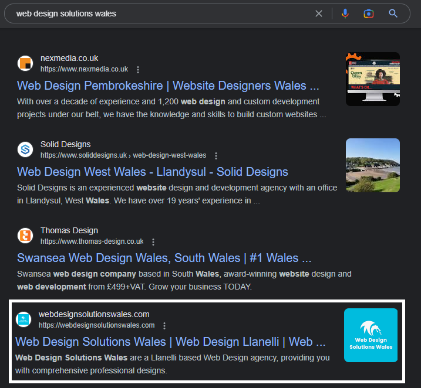
Task: Click snippet 'are a Llanelli based Web Design agency'
Action: click(173, 364)
